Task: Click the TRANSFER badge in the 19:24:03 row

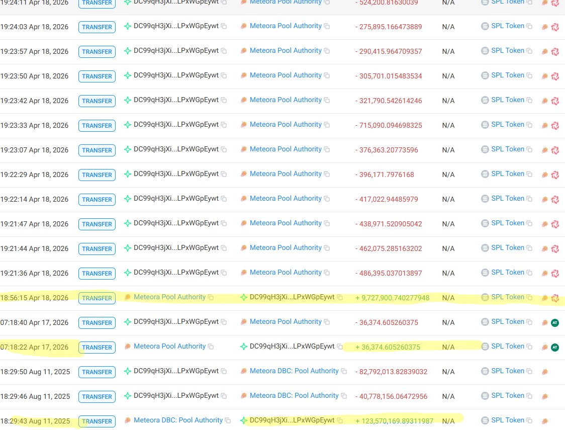Action: click(97, 27)
